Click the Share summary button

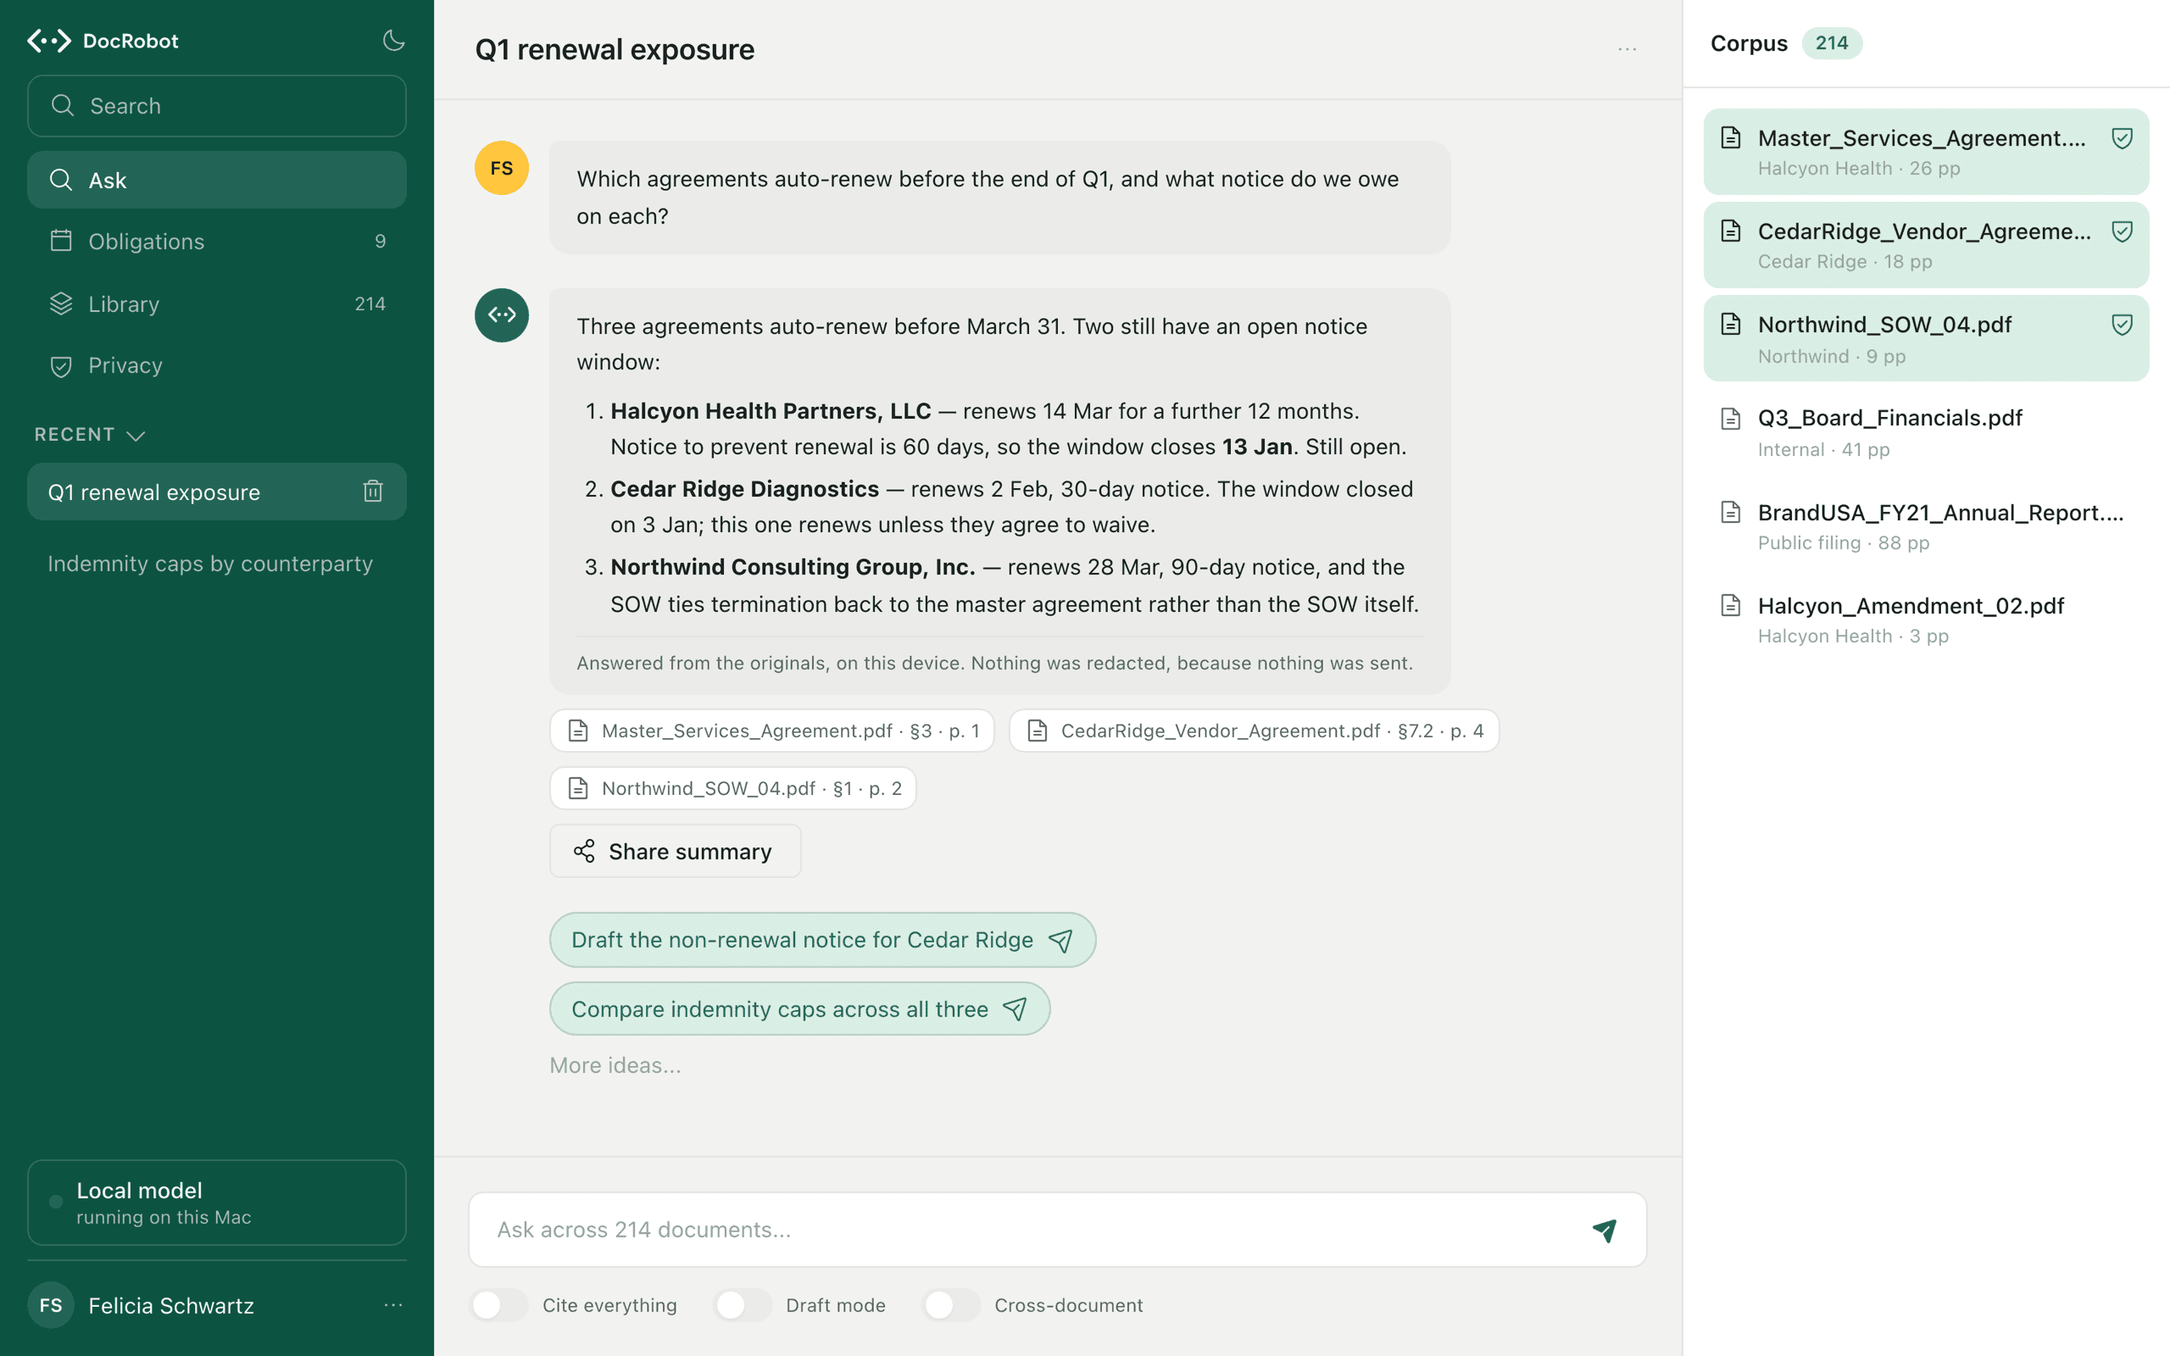click(x=676, y=851)
